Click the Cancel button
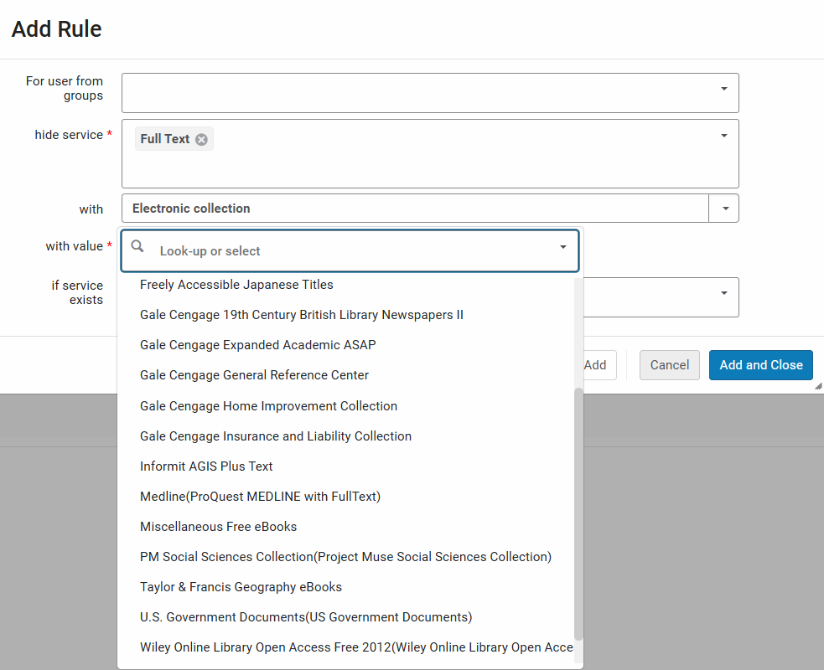Viewport: 824px width, 670px height. [x=670, y=365]
